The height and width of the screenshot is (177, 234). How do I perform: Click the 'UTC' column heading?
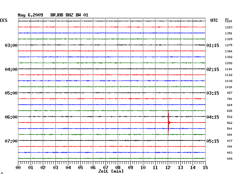(x=214, y=20)
